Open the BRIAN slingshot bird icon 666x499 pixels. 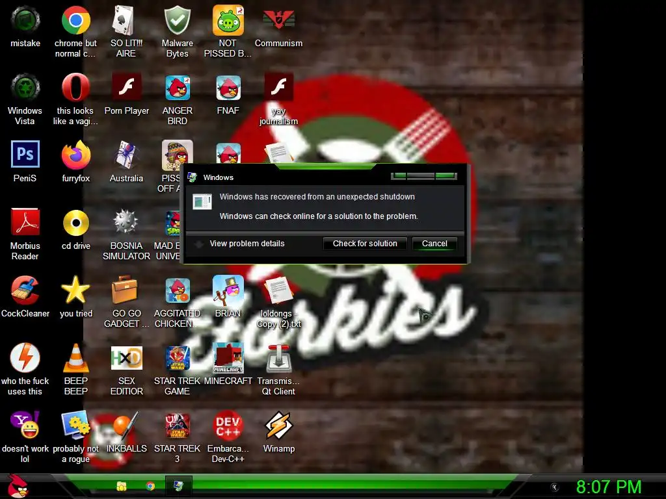pyautogui.click(x=228, y=290)
